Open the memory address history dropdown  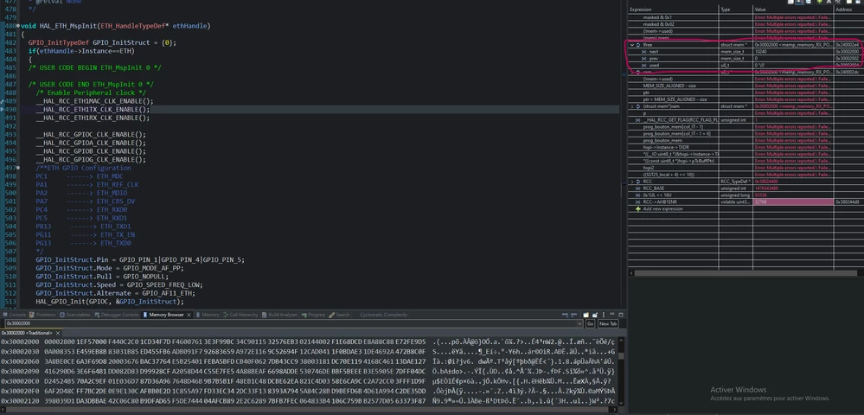[579, 323]
